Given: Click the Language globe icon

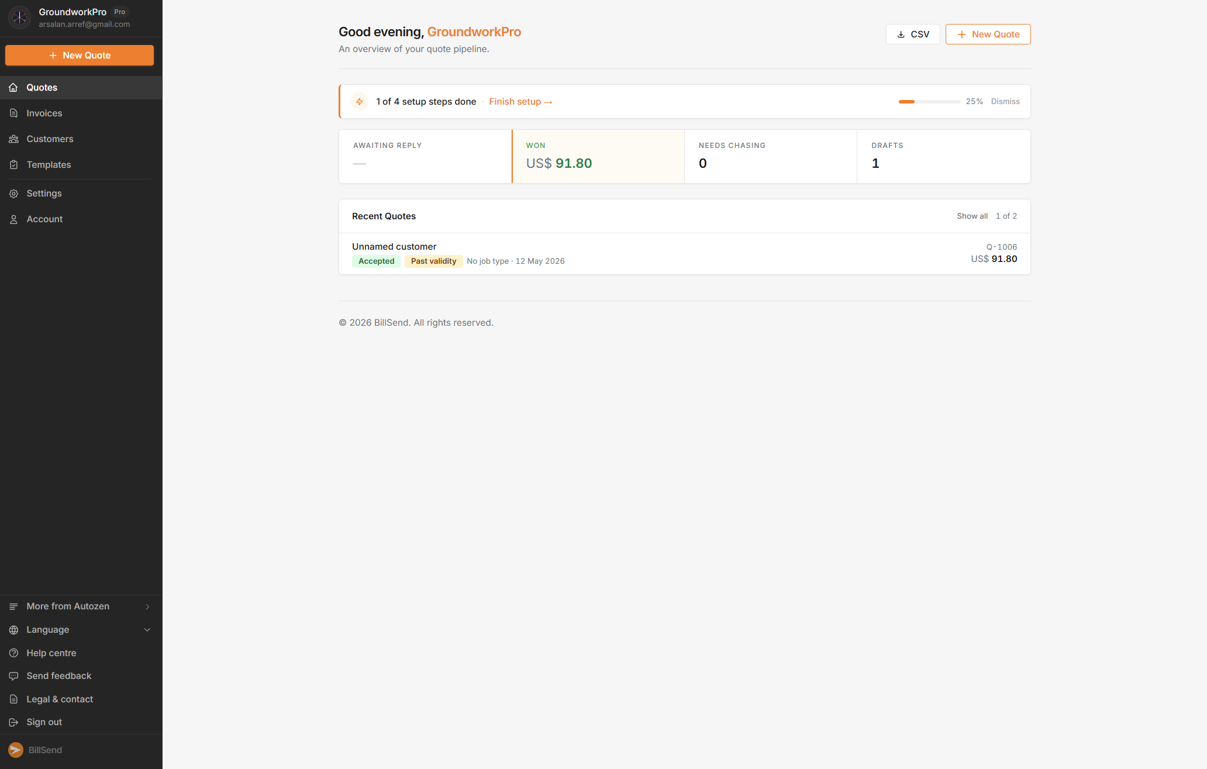Looking at the screenshot, I should (13, 630).
